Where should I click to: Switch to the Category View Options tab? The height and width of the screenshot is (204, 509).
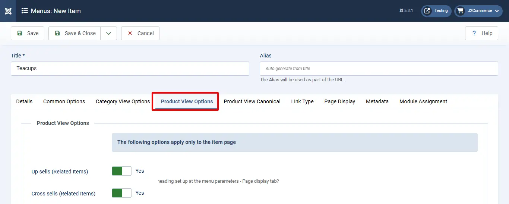123,101
